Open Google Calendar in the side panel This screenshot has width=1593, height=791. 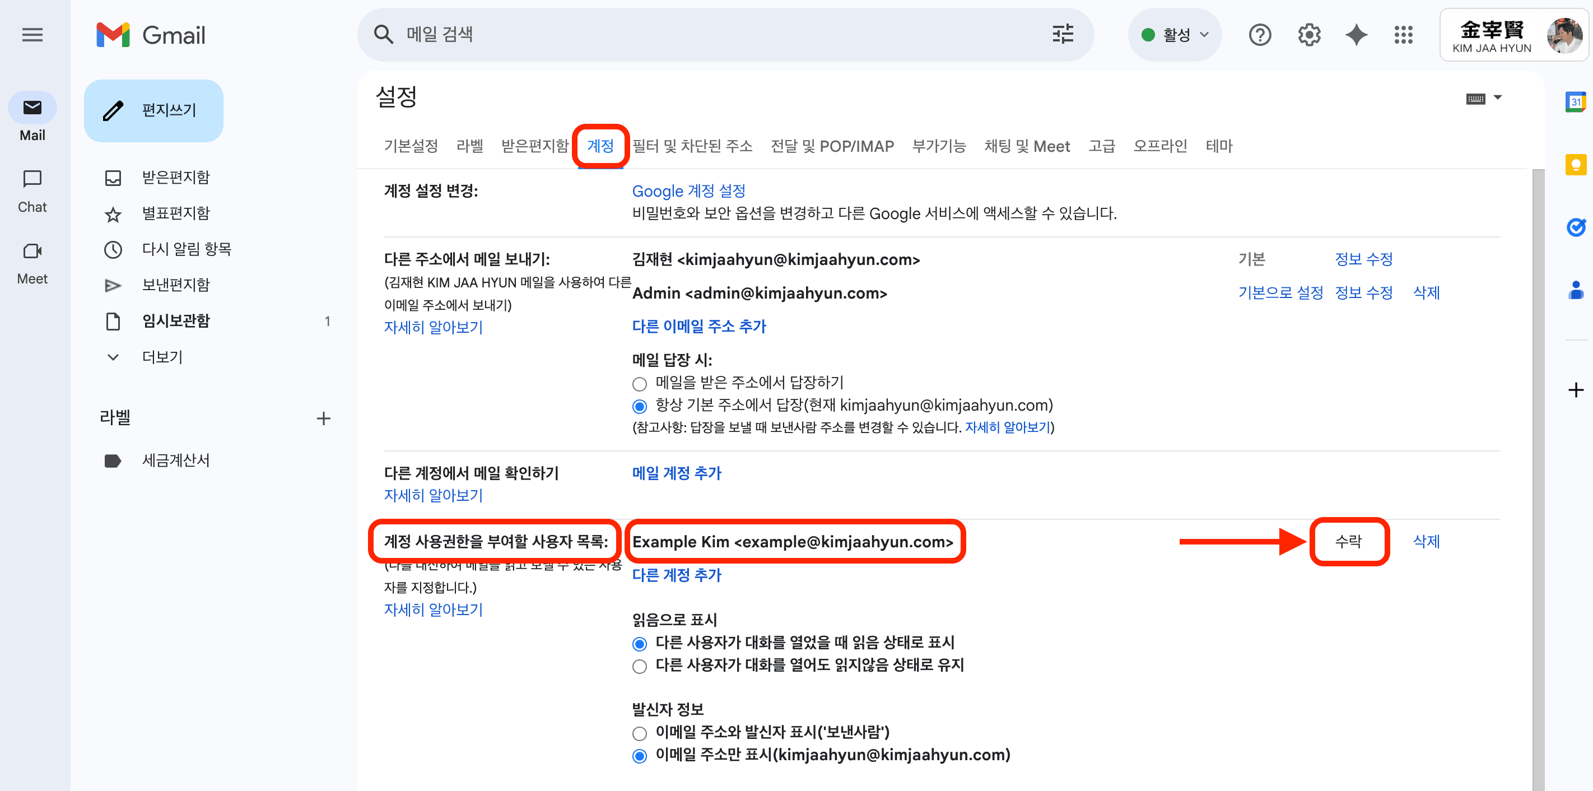[x=1576, y=101]
